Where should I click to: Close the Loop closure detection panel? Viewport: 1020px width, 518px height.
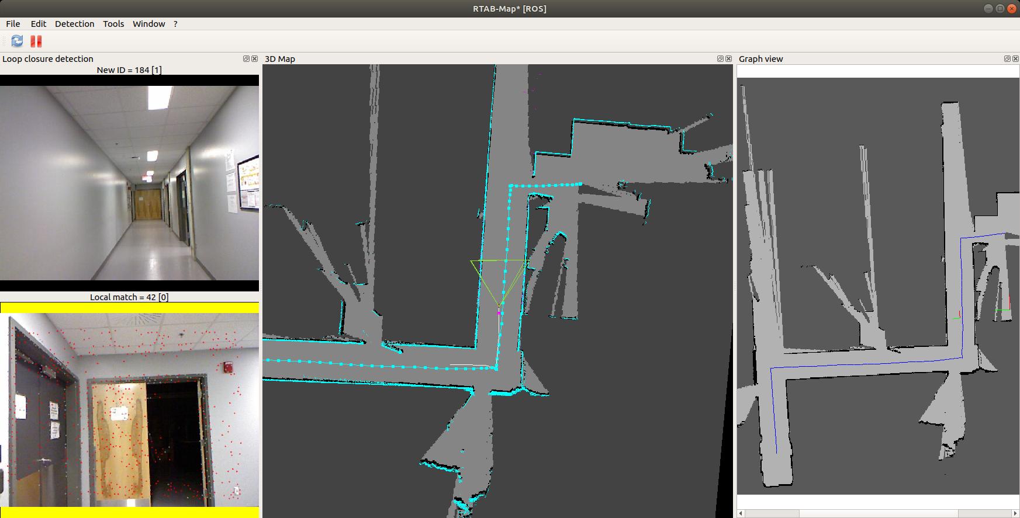point(254,59)
